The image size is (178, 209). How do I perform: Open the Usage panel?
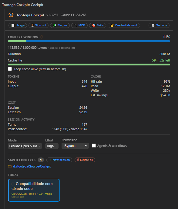point(18,25)
